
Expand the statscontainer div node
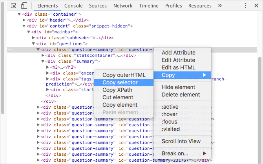[x=43, y=55]
